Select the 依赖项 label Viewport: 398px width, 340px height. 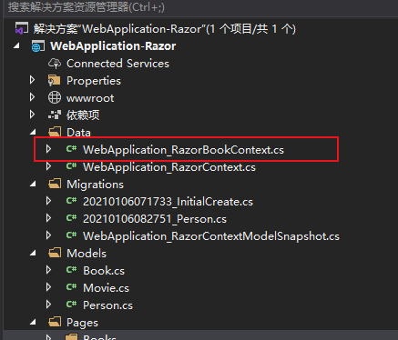tap(83, 115)
